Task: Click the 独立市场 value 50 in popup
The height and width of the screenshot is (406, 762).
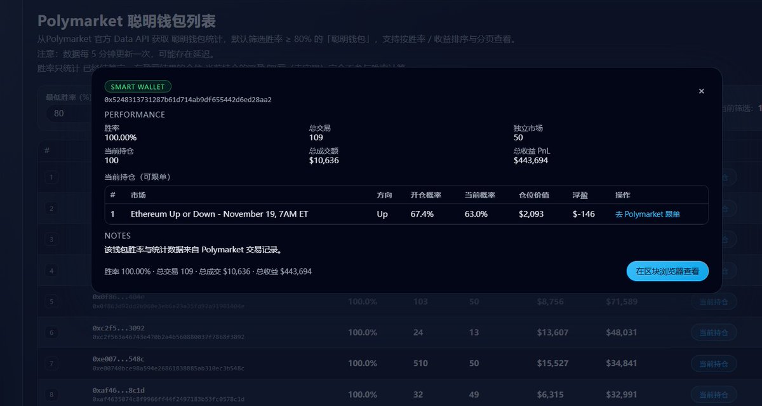Action: tap(518, 137)
